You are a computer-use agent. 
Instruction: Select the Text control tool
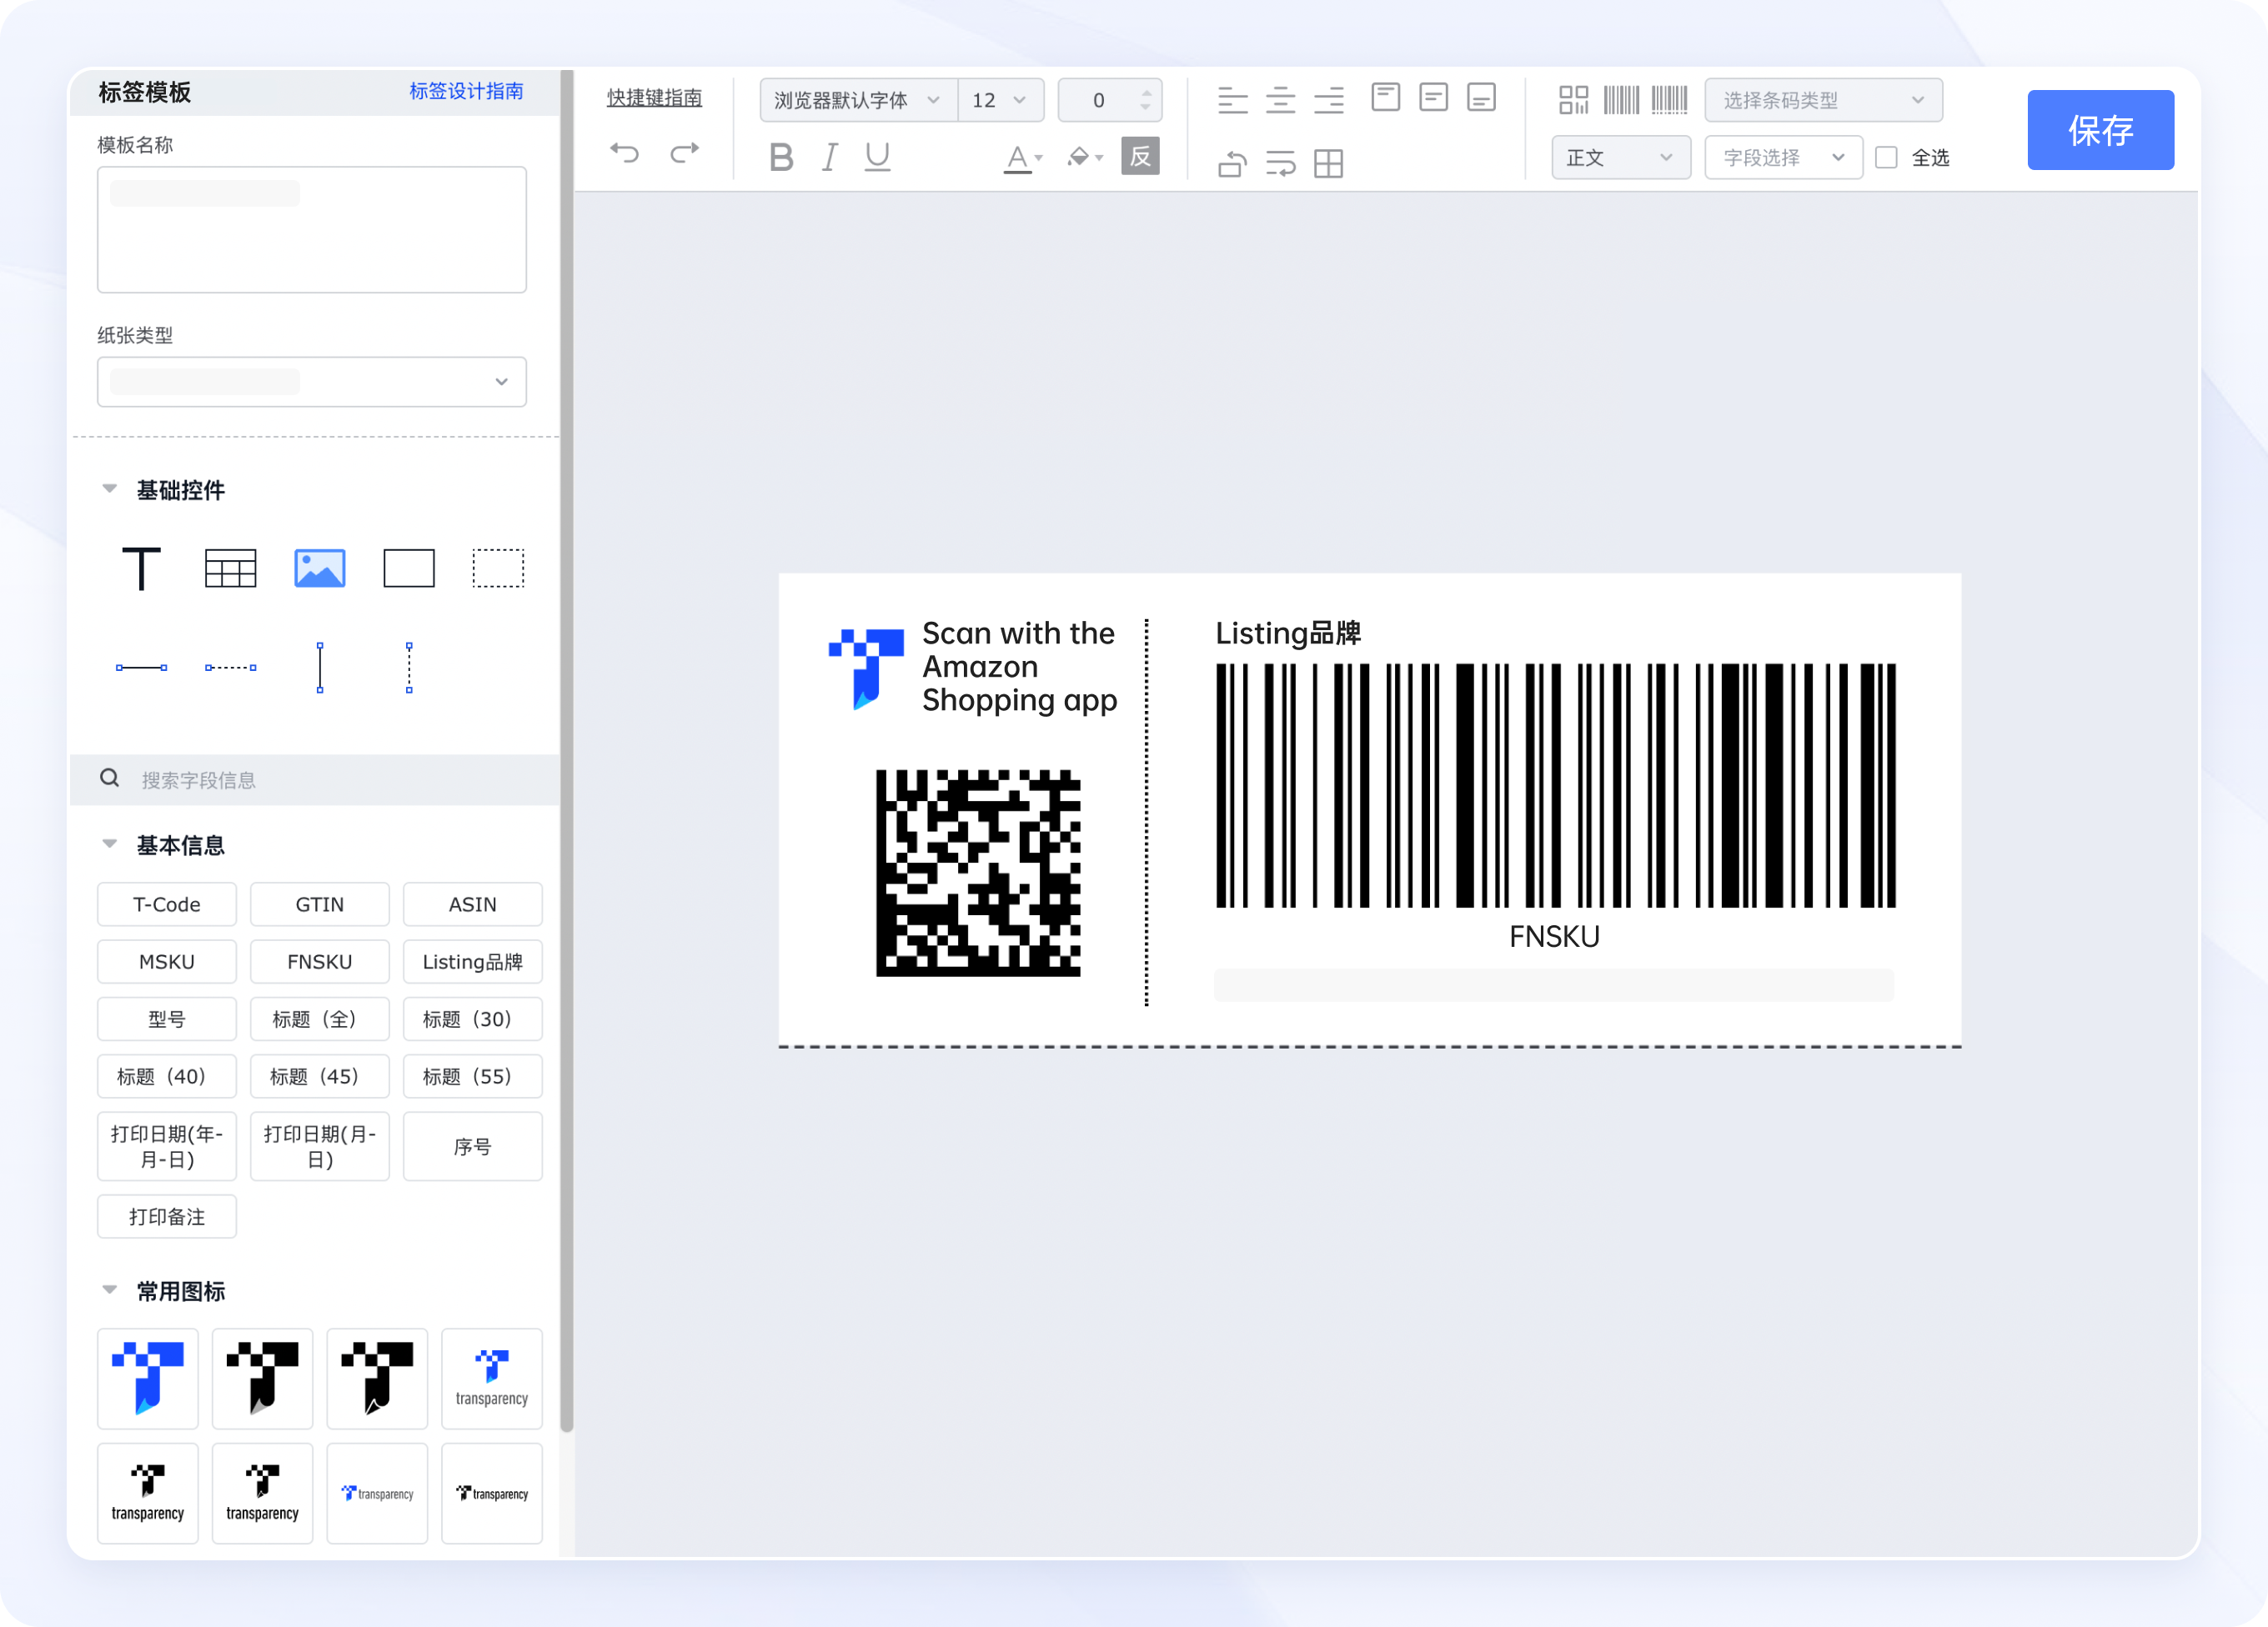click(141, 568)
